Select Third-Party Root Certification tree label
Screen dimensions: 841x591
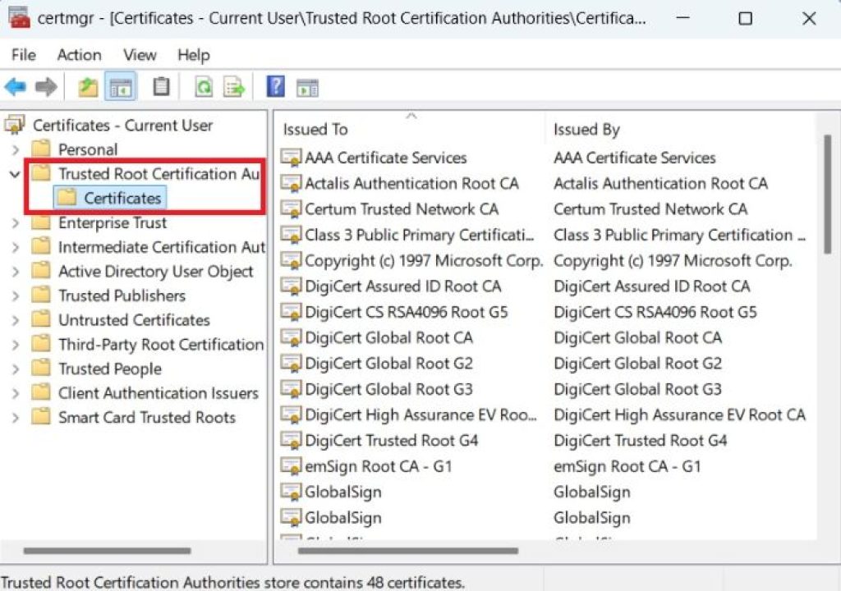point(161,344)
